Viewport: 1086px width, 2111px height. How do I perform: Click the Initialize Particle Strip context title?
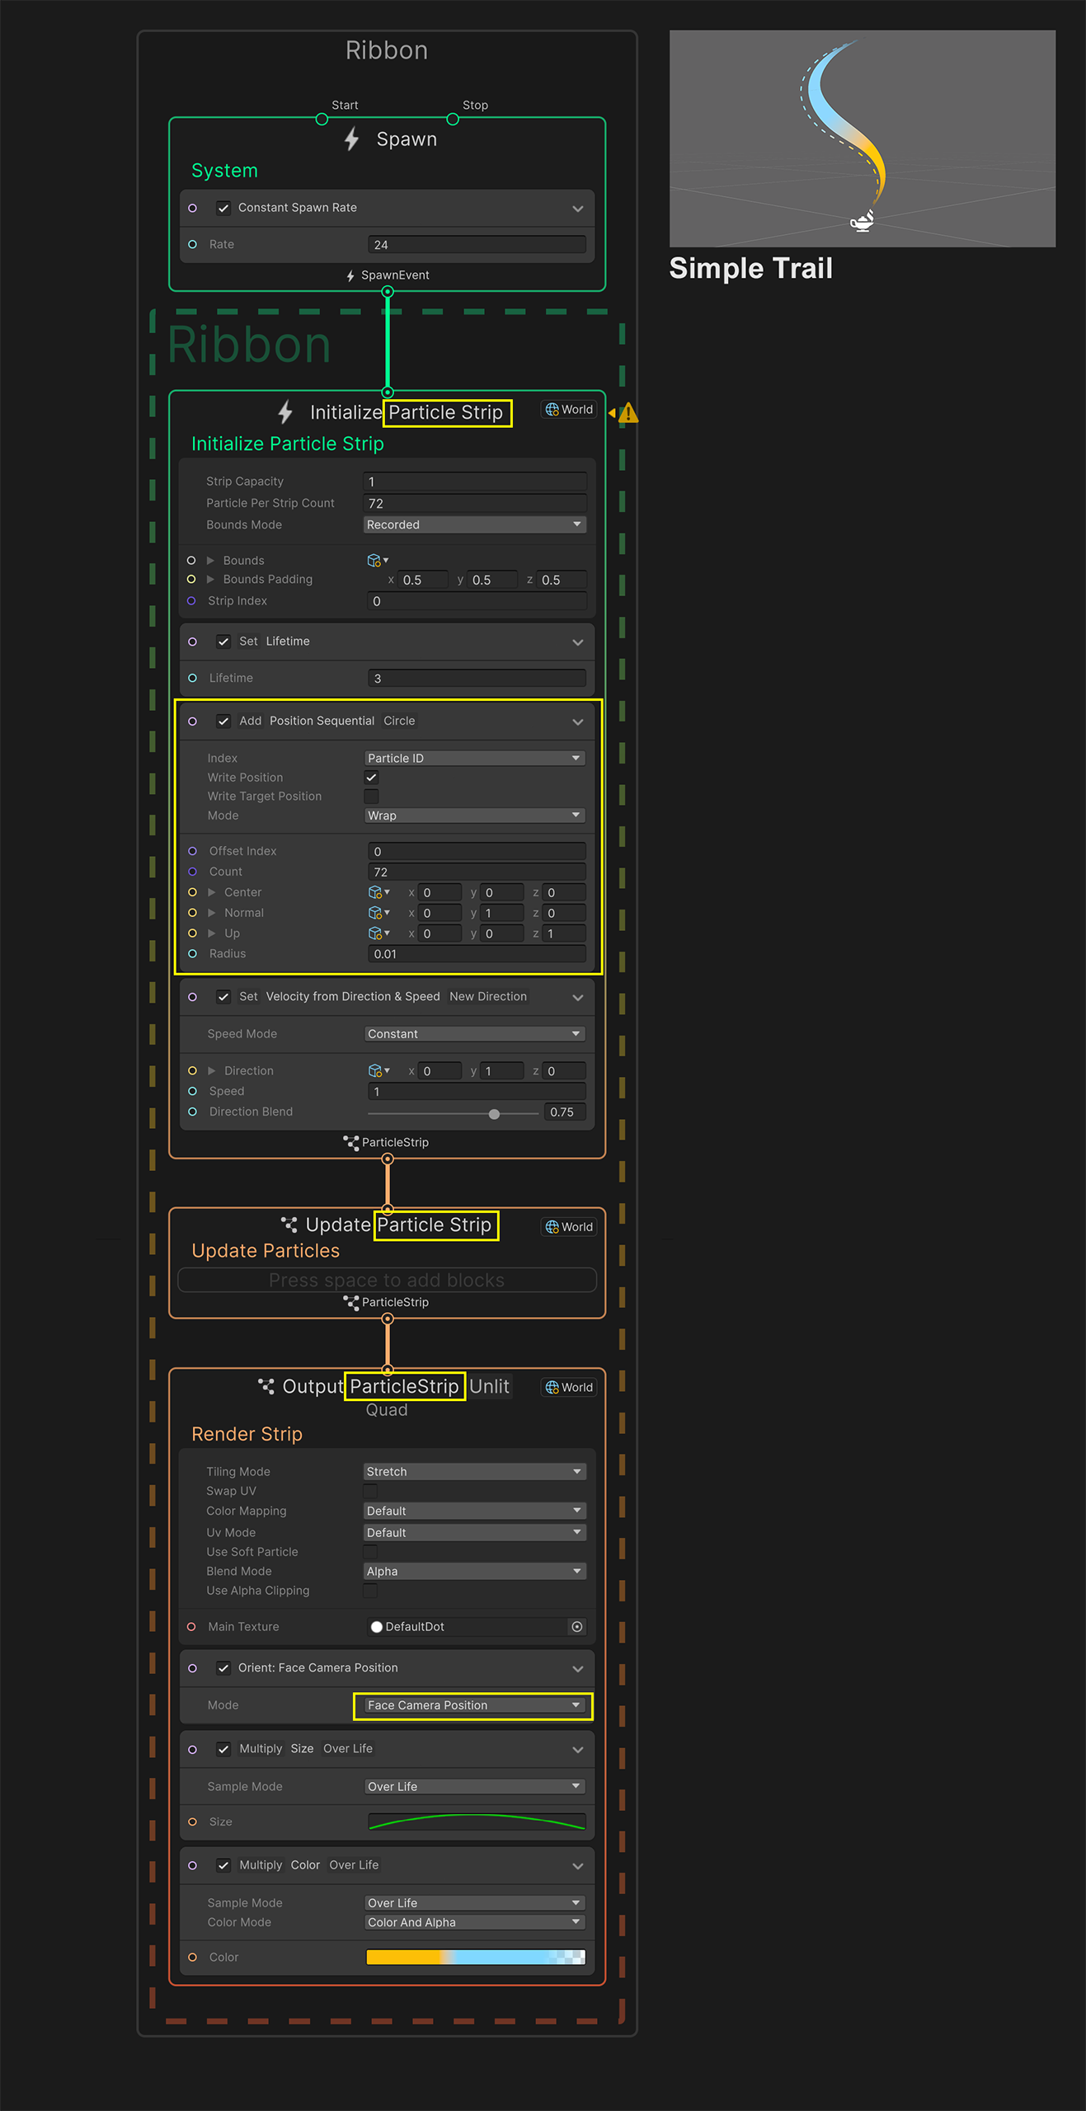tap(287, 444)
